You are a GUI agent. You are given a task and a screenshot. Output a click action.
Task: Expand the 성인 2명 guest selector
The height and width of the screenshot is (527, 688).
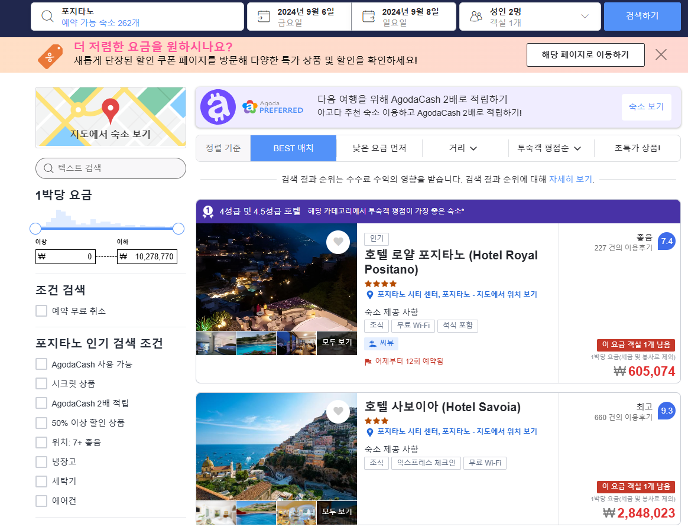585,16
